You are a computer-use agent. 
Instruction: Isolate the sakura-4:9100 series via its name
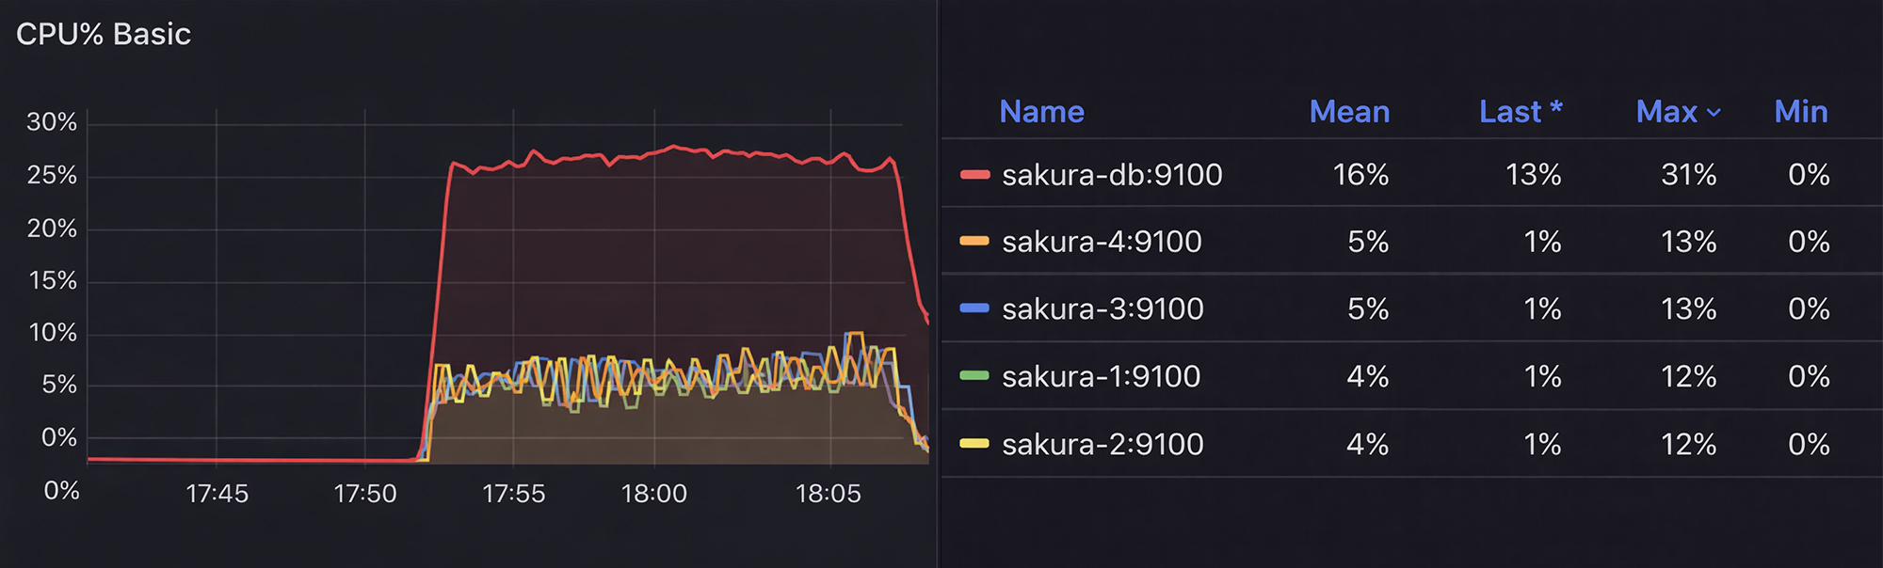[1102, 242]
